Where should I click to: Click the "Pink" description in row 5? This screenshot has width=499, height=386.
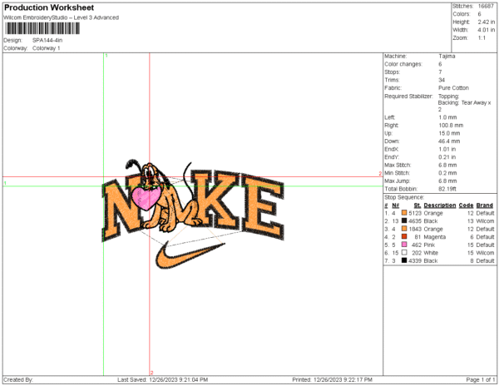click(429, 245)
